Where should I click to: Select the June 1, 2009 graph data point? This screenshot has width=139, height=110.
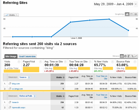71,22
